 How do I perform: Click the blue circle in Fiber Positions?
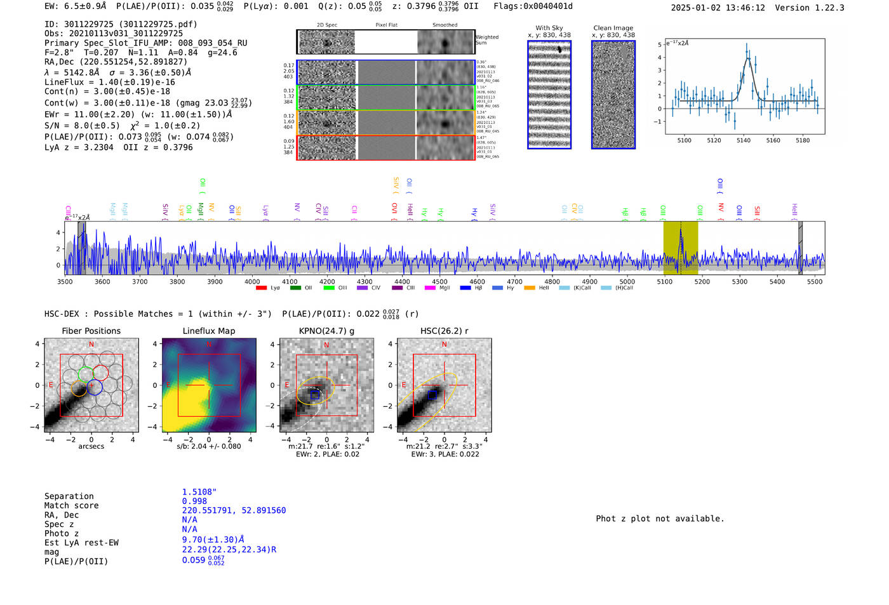point(95,387)
